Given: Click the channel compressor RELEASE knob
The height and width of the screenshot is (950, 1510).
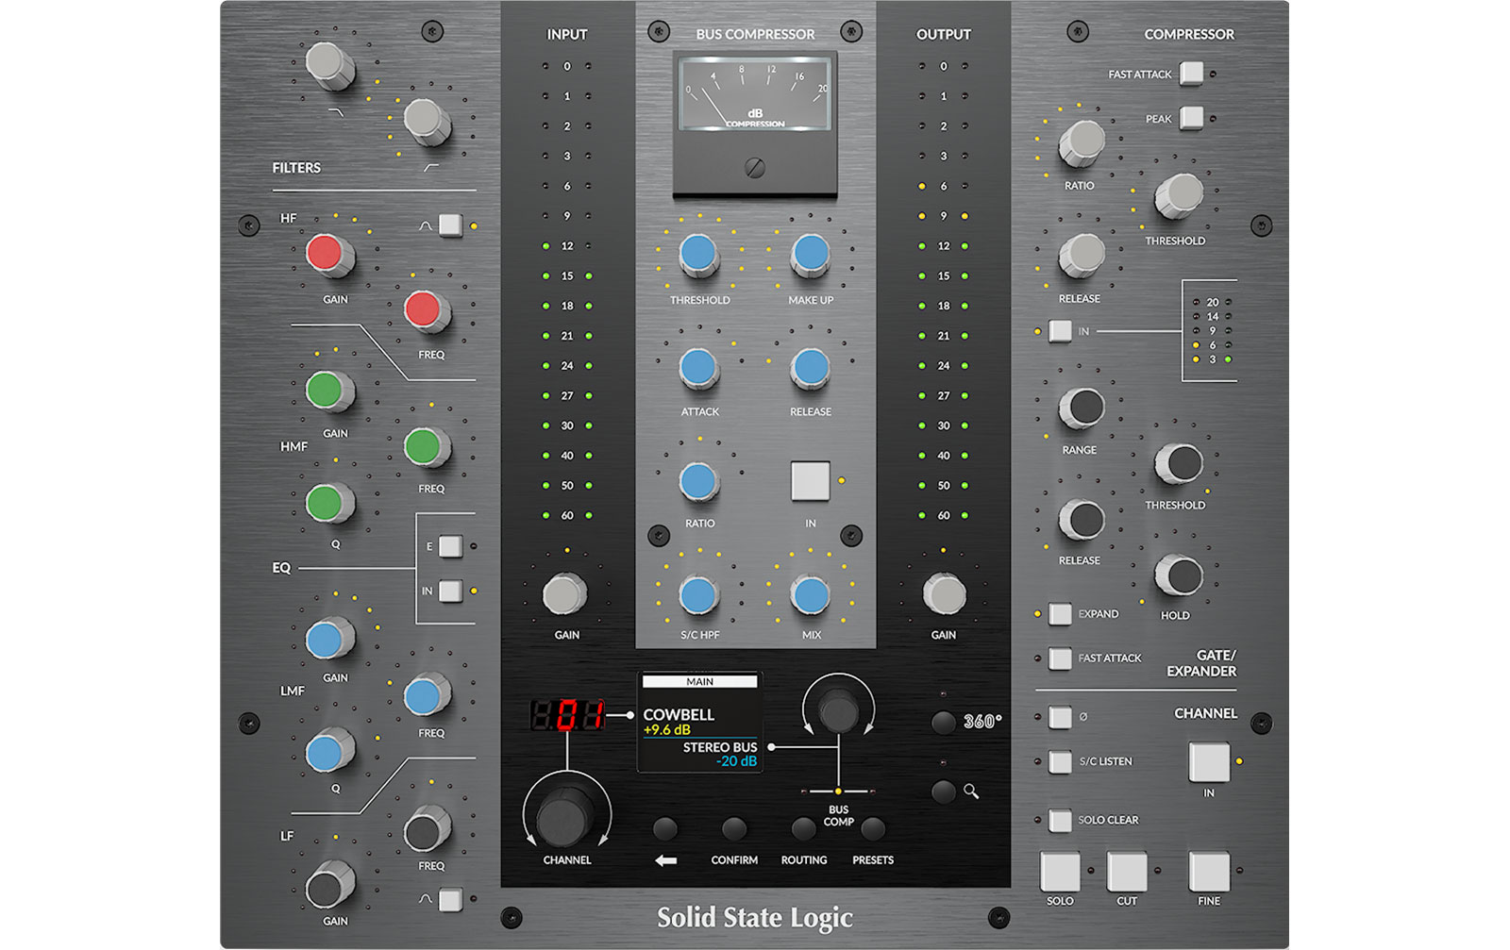Looking at the screenshot, I should coord(1082,255).
